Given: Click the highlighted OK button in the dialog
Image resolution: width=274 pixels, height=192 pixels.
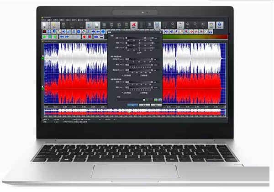Looking at the screenshot, I should coord(132,105).
